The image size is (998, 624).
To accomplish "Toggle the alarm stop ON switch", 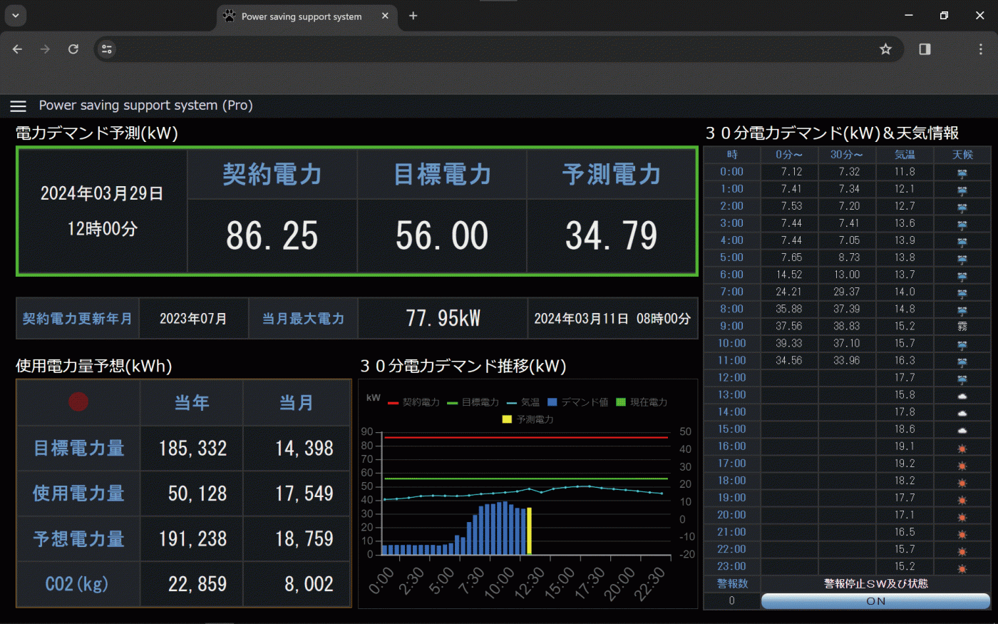I will tap(875, 601).
